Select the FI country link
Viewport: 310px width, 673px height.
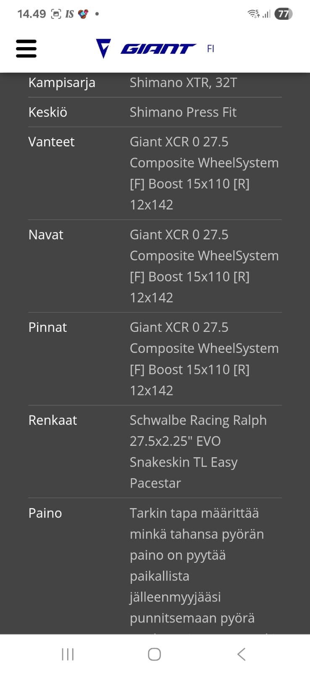[x=210, y=49]
